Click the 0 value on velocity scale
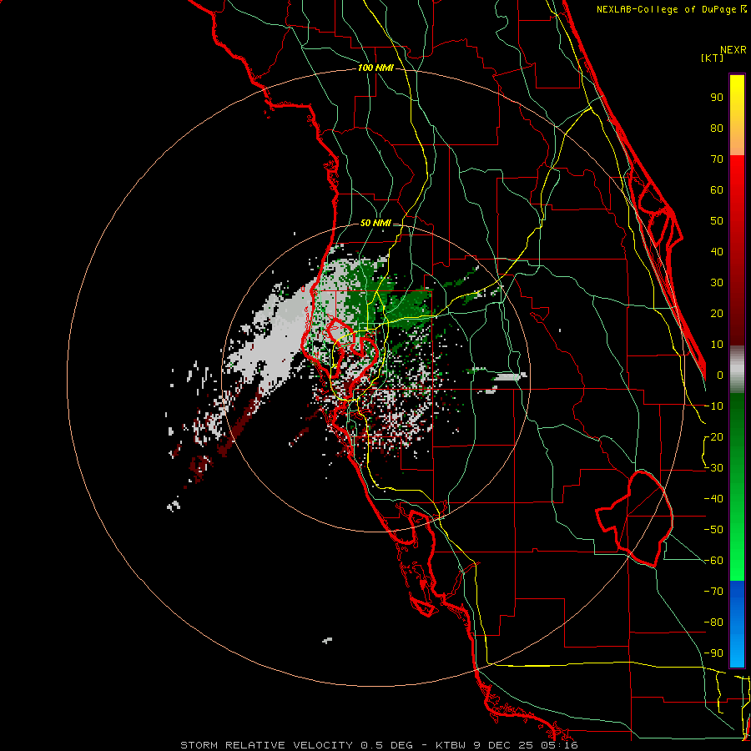 [x=720, y=375]
